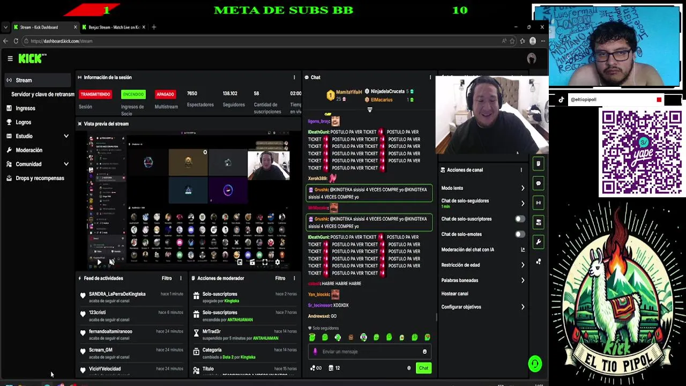Open Chat de solo-seguidores chevron
686x386 pixels.
pyautogui.click(x=523, y=203)
